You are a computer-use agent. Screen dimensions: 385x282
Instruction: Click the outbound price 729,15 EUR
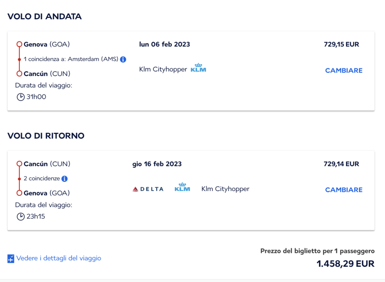341,44
